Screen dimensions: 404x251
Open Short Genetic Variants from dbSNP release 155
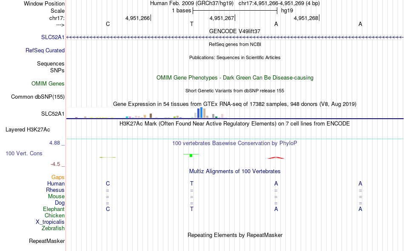tap(235, 91)
